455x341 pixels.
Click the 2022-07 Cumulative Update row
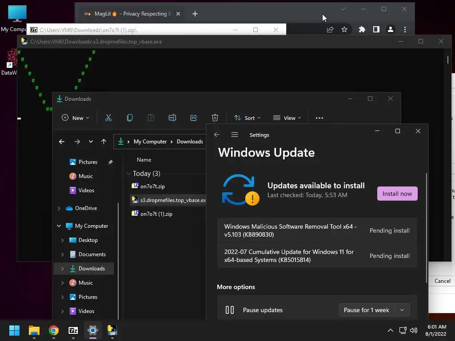[317, 256]
